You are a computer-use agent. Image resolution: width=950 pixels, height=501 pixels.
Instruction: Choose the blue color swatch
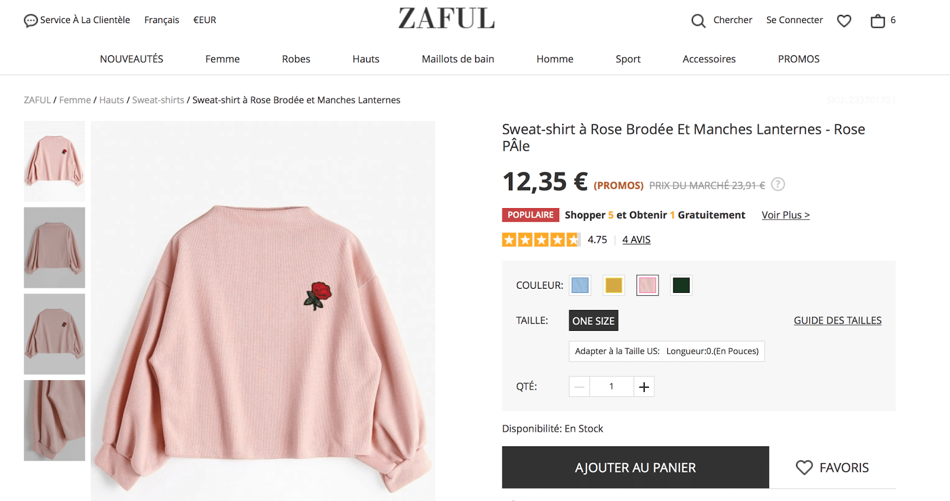pyautogui.click(x=580, y=285)
